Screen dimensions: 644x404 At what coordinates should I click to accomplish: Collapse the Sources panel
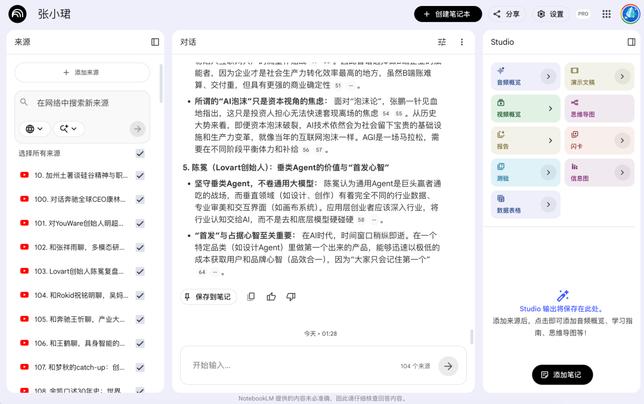(155, 42)
